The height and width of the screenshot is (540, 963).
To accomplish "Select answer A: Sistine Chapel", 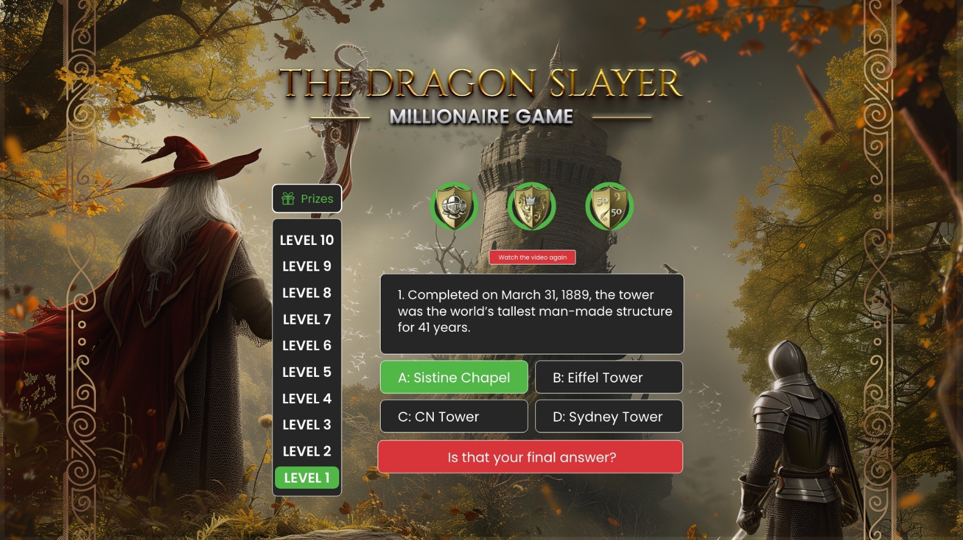I will coord(454,378).
